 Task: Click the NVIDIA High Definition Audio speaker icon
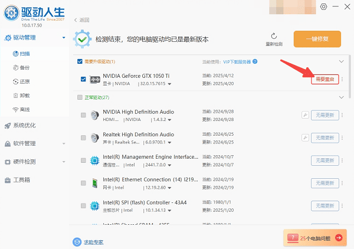pyautogui.click(x=94, y=115)
